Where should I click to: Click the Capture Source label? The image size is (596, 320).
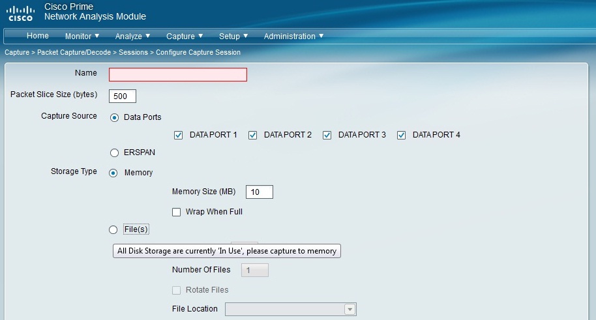coord(69,116)
